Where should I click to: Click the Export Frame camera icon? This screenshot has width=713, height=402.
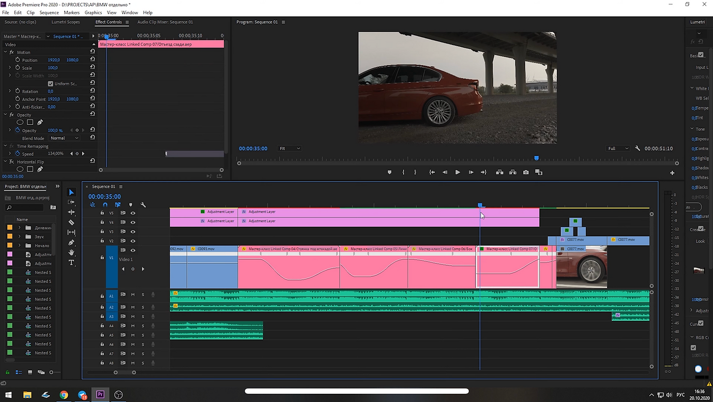coord(526,172)
